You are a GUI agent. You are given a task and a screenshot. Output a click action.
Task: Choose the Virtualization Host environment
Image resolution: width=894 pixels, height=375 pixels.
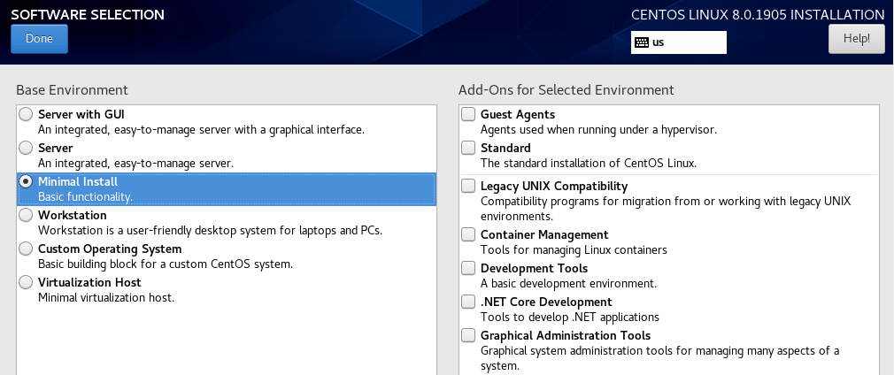[x=27, y=282]
